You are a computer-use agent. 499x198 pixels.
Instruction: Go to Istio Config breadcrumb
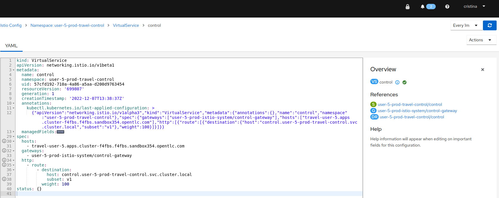[x=11, y=26]
